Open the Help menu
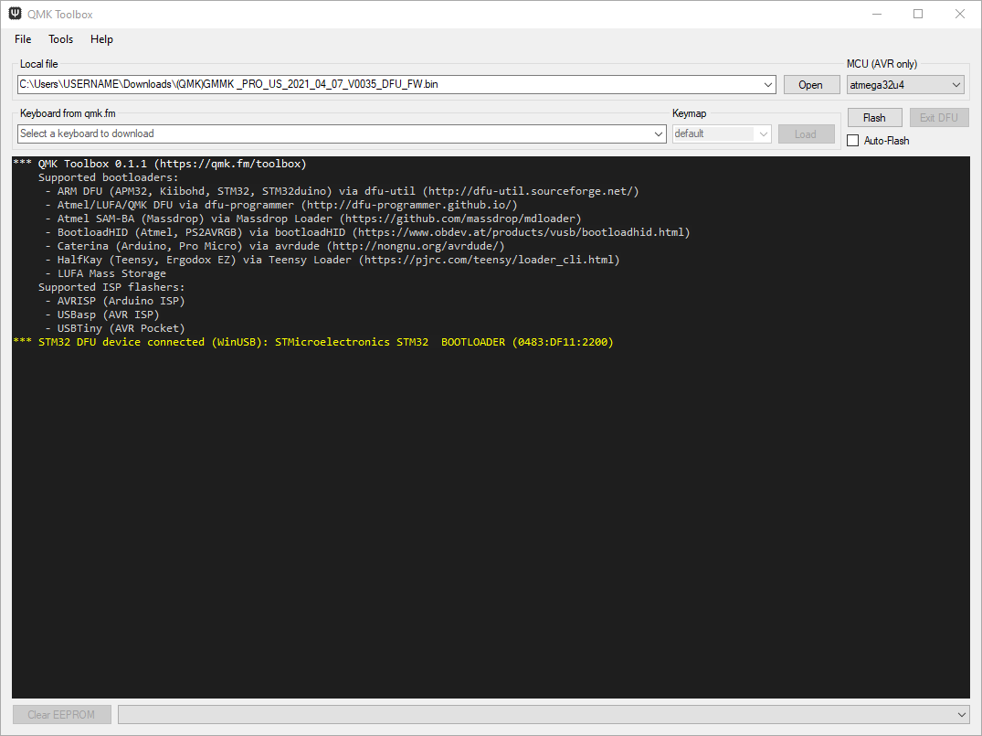Screen dimensions: 982x736 tap(101, 39)
